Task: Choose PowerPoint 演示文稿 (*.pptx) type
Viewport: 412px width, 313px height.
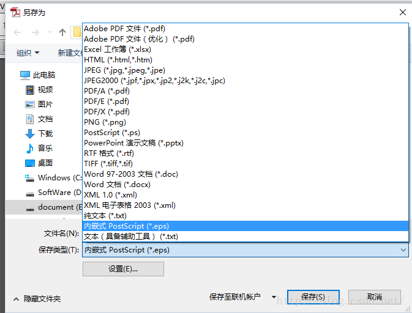Action: pos(245,143)
